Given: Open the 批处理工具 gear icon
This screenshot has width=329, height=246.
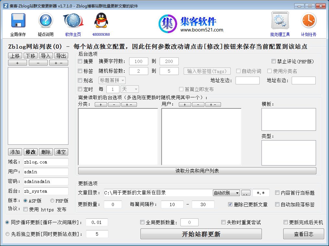Looking at the screenshot, I should [280, 20].
